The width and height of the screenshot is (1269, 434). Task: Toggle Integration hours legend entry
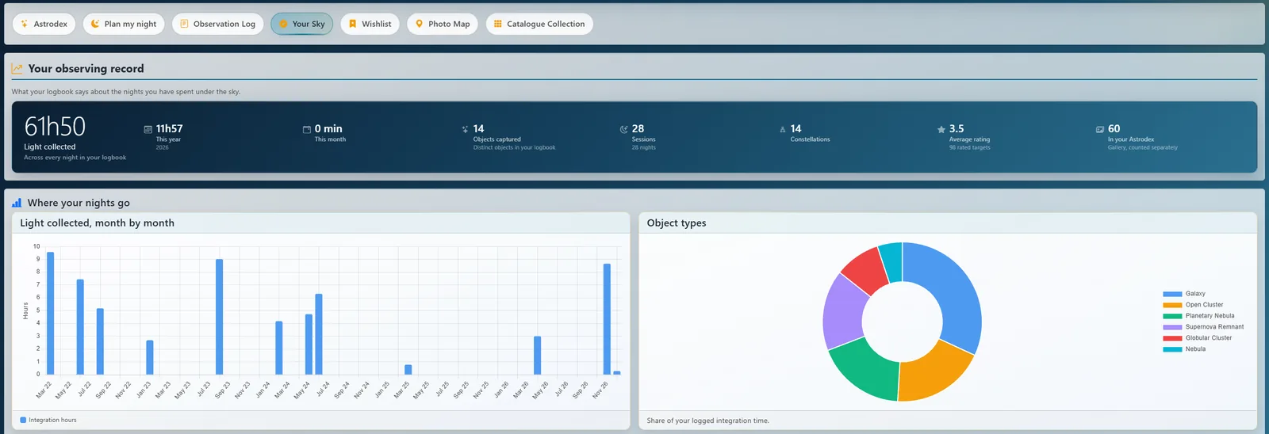tap(48, 420)
